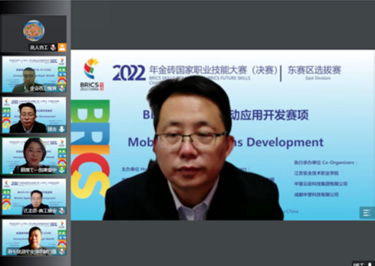
Task: Select the bottom-most participant video thumbnail
Action: [34, 237]
